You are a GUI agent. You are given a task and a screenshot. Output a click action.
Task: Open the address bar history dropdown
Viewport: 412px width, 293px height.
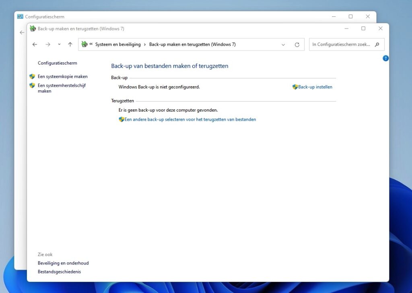(283, 45)
